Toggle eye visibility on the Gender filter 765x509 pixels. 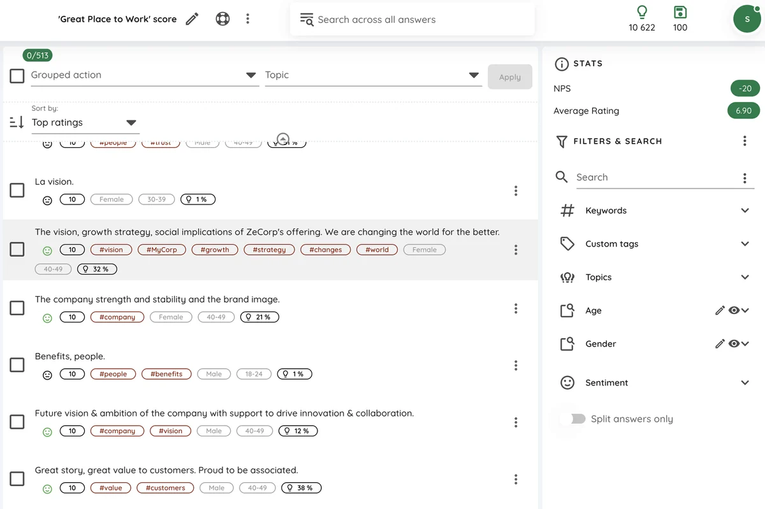point(734,343)
